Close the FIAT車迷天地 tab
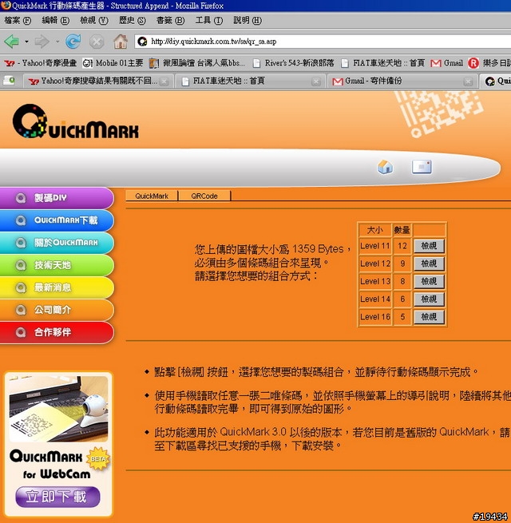Viewport: 511px width, 523px height. click(316, 81)
